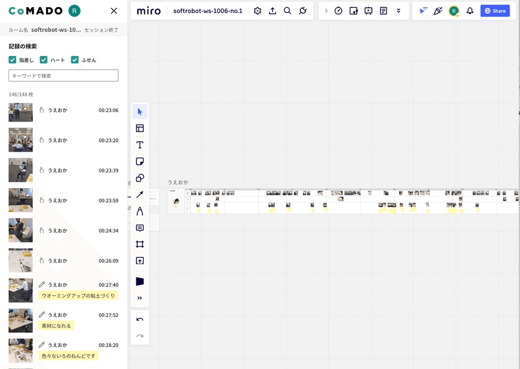Click board title softrobot-ws-1006-no.1
The width and height of the screenshot is (520, 369).
pyautogui.click(x=207, y=11)
